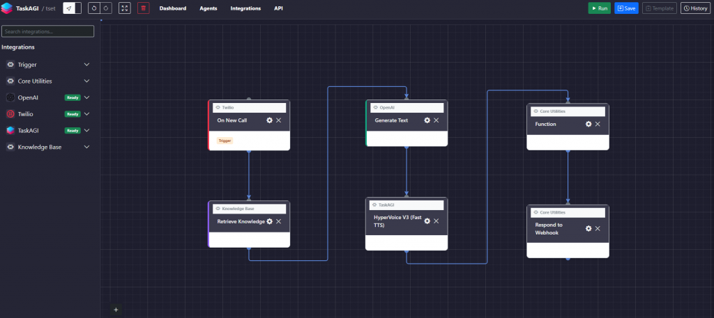Click the Integrations sidebar heading
714x318 pixels.
click(17, 47)
